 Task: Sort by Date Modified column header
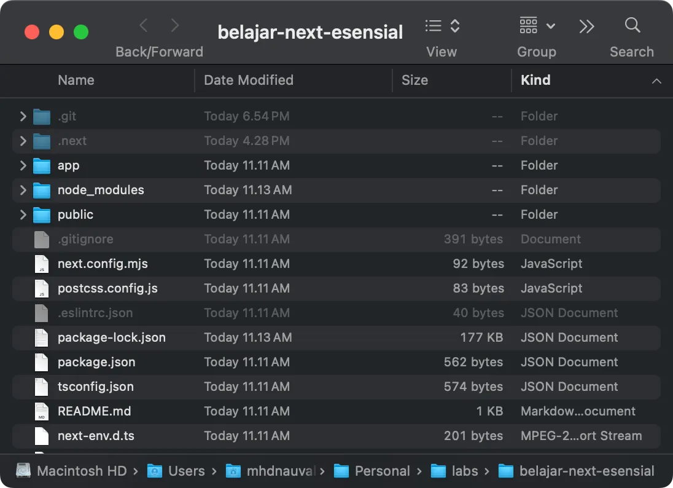(248, 80)
